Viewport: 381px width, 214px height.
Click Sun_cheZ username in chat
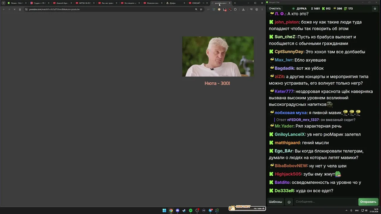(x=285, y=37)
